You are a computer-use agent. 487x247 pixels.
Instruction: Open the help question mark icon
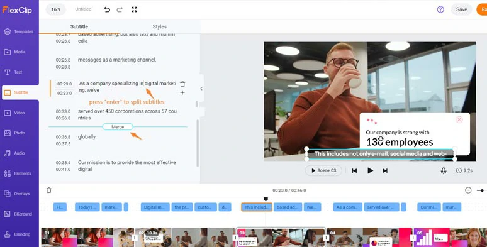(x=440, y=9)
